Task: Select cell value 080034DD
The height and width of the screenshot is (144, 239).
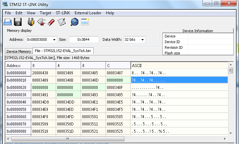Action: [68, 102]
